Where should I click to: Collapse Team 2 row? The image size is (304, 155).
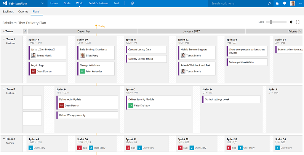(x=4, y=89)
